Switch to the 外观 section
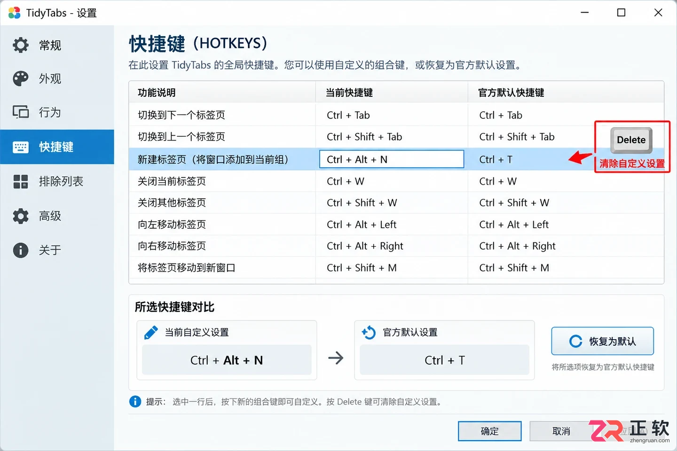 (57, 78)
